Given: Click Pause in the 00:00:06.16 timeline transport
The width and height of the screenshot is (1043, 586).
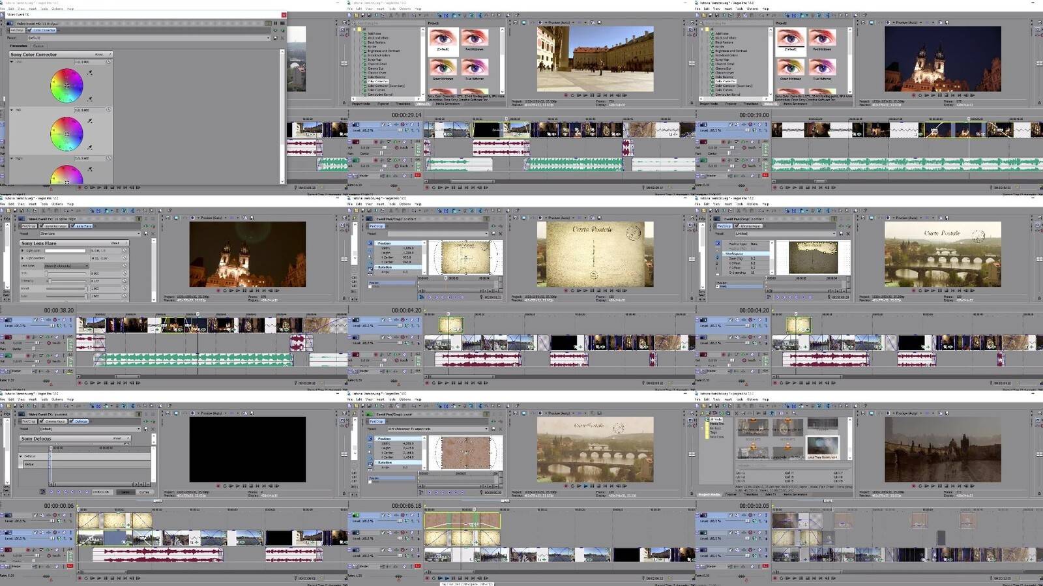Looking at the screenshot, I should [453, 578].
